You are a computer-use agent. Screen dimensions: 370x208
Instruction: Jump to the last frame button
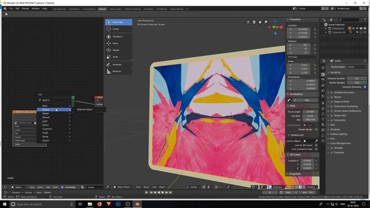(171, 192)
